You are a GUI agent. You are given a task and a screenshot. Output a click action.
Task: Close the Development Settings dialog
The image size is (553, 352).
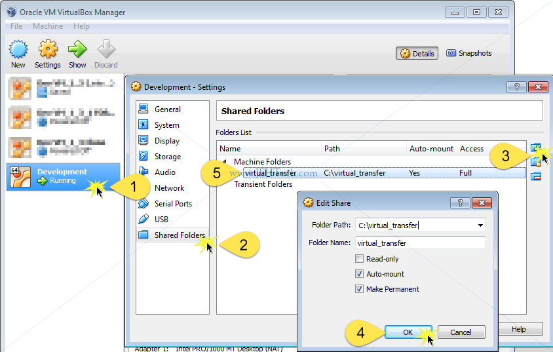(538, 87)
